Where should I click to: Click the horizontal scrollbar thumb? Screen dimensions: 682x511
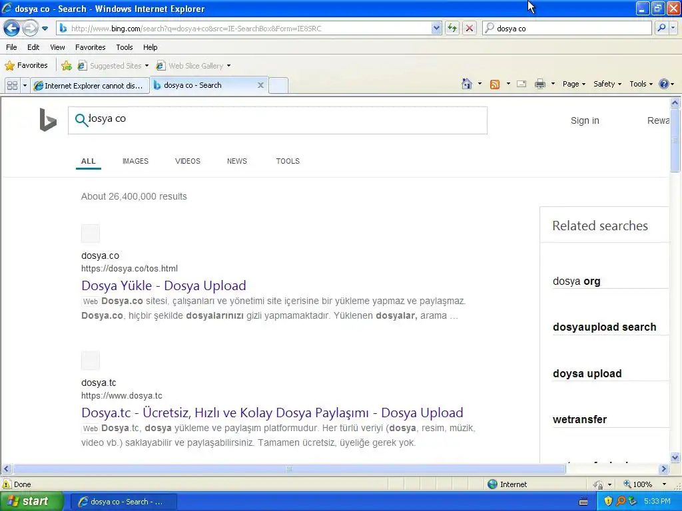pyautogui.click(x=289, y=469)
